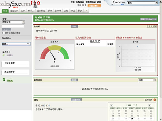This screenshot has height=121, width=162.
Task: Click the 自定义链接 custom links panel
Action: click(16, 64)
